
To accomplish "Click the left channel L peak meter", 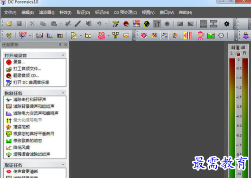I will coord(232,118).
